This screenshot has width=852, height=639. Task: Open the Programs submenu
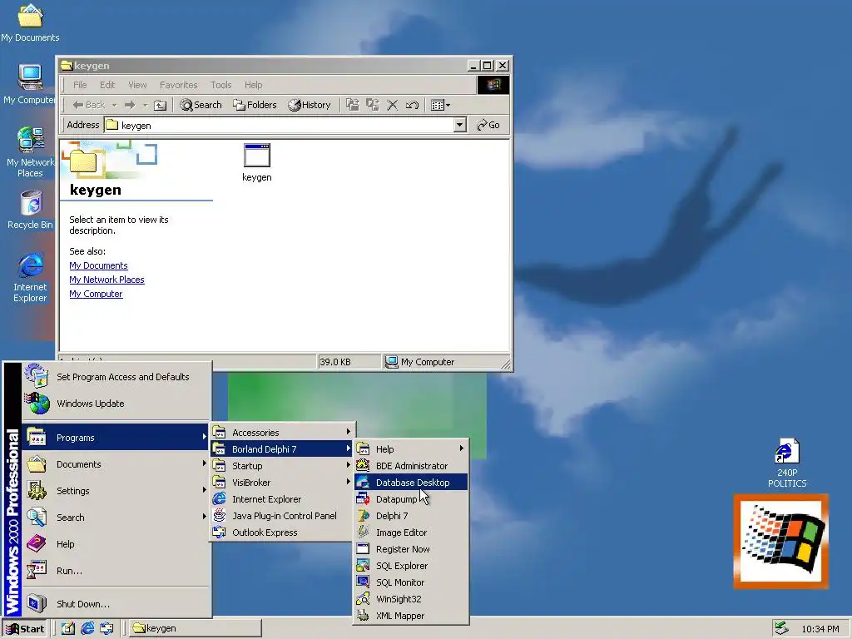click(x=116, y=438)
